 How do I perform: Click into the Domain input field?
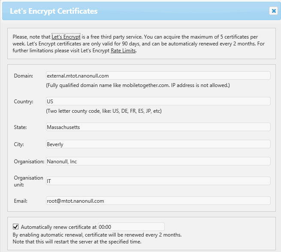pos(158,76)
